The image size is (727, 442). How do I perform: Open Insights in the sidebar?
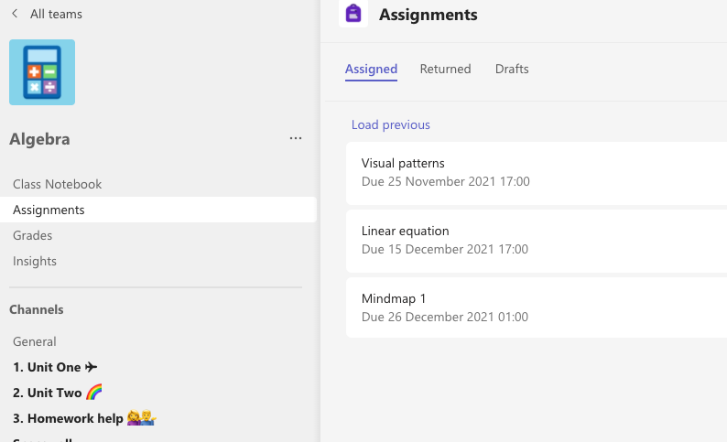(35, 261)
